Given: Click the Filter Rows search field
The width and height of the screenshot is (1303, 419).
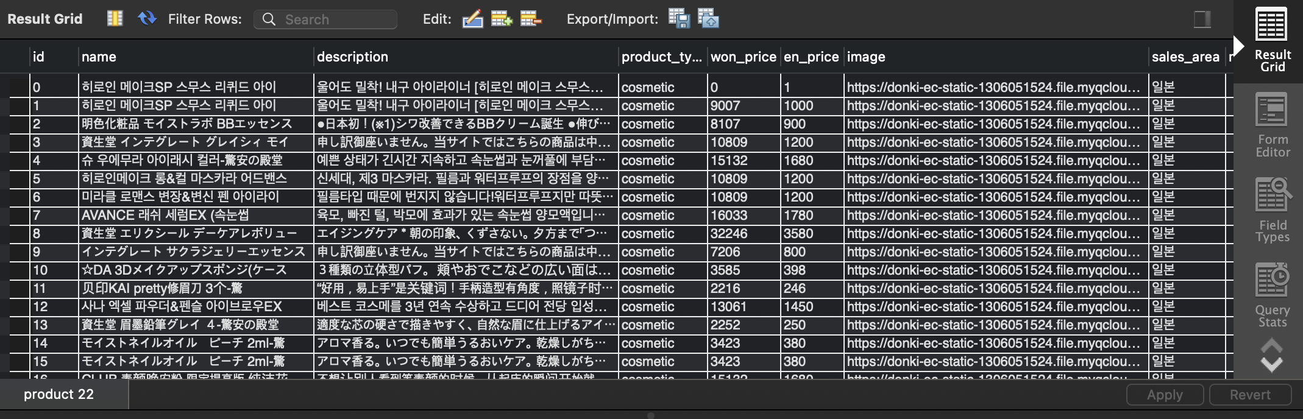Looking at the screenshot, I should coord(325,19).
